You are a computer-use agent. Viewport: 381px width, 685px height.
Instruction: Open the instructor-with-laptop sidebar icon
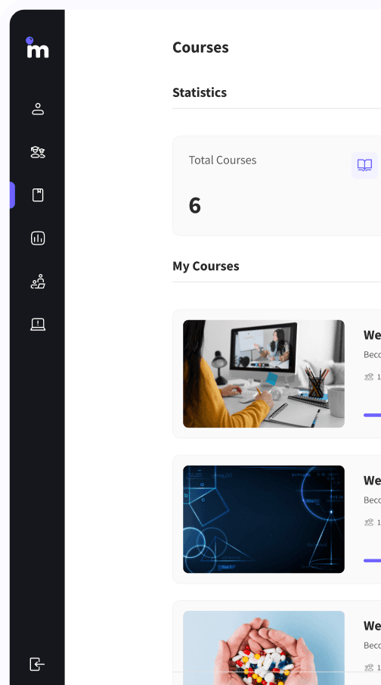point(38,282)
